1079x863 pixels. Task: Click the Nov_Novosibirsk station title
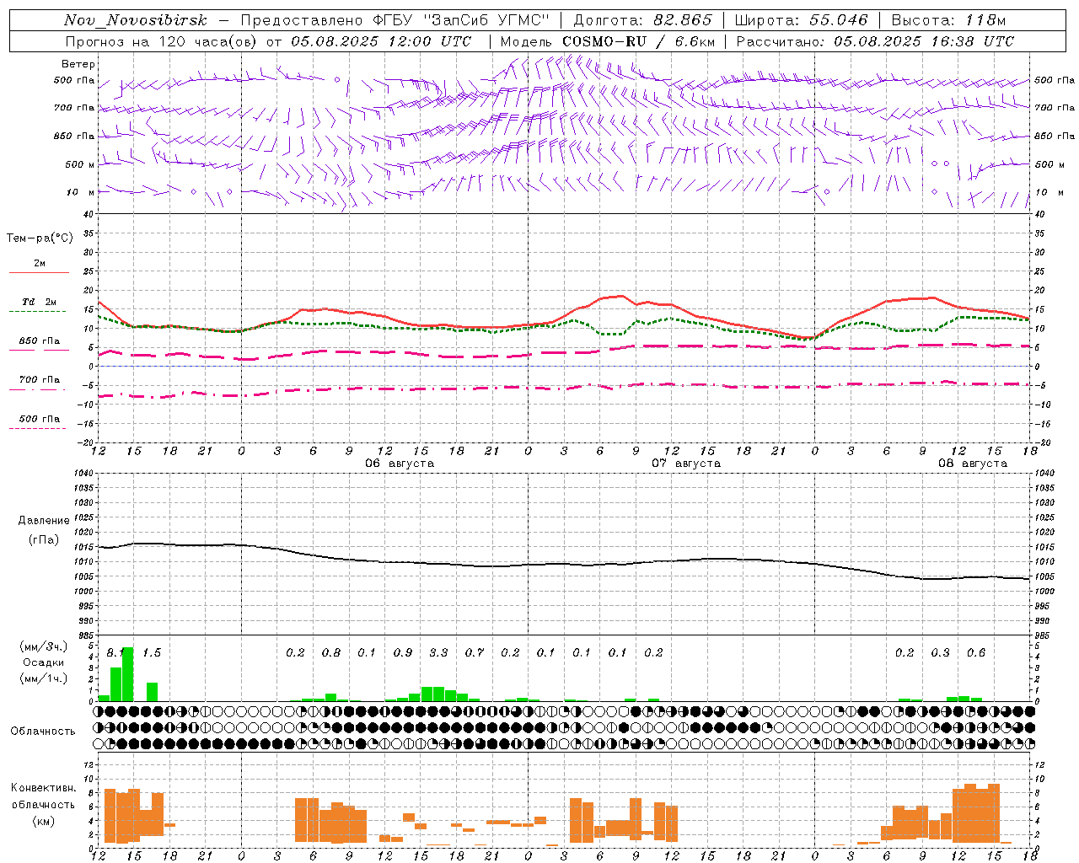point(136,20)
